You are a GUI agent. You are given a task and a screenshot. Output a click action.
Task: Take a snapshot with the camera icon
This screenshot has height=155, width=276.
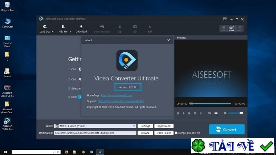coord(209,113)
